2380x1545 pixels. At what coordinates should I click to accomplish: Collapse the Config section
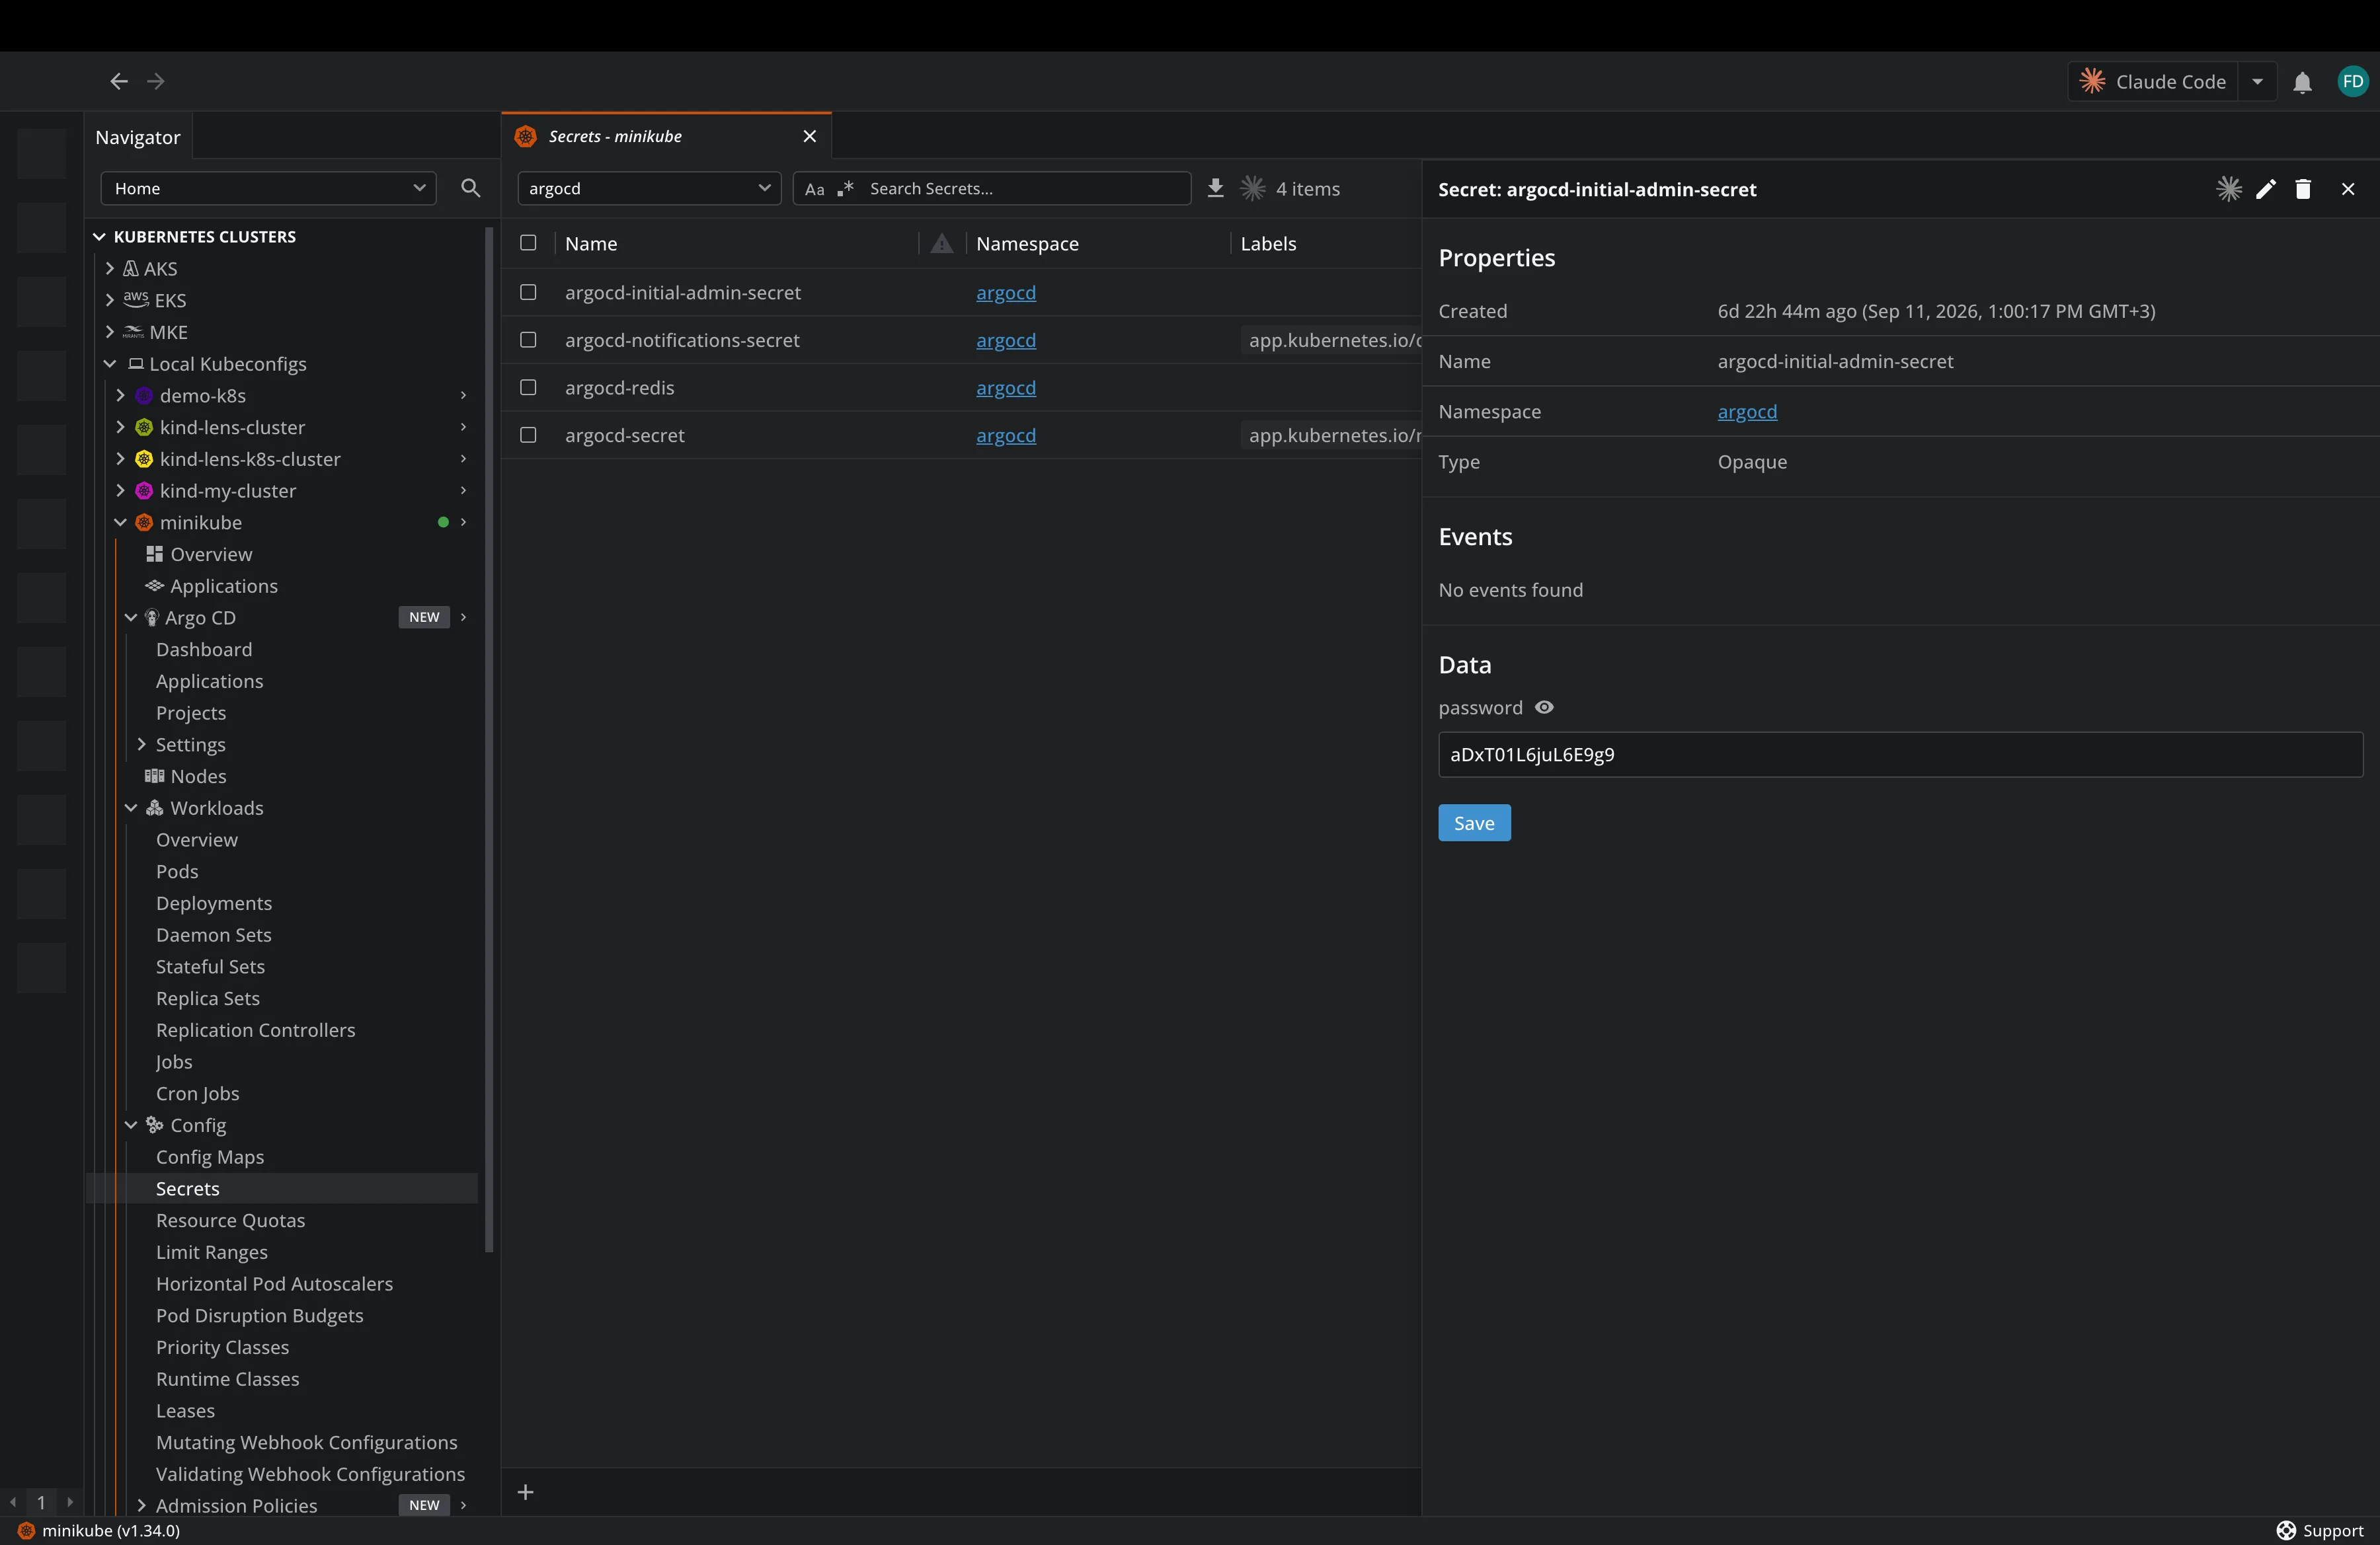(131, 1125)
